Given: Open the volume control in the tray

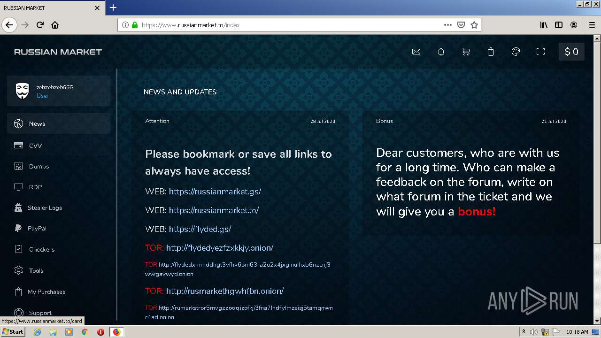Looking at the screenshot, I should click(534, 332).
